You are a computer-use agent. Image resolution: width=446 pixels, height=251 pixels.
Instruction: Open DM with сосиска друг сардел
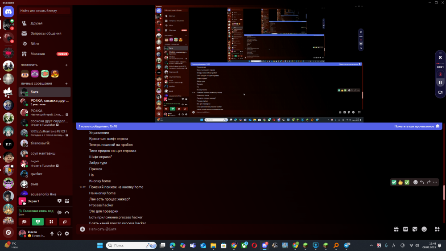[x=45, y=123]
